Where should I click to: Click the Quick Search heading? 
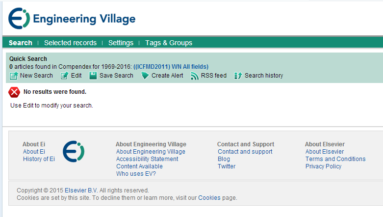[x=28, y=59]
